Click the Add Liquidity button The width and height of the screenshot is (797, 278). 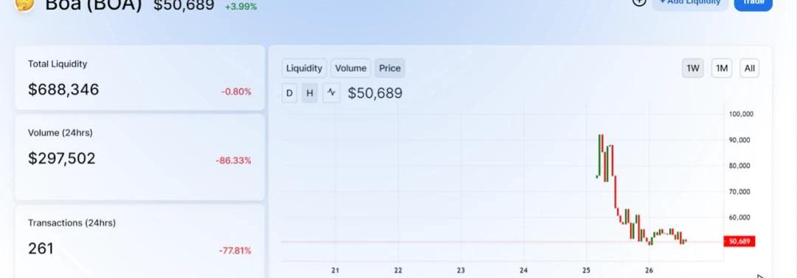[x=690, y=3]
